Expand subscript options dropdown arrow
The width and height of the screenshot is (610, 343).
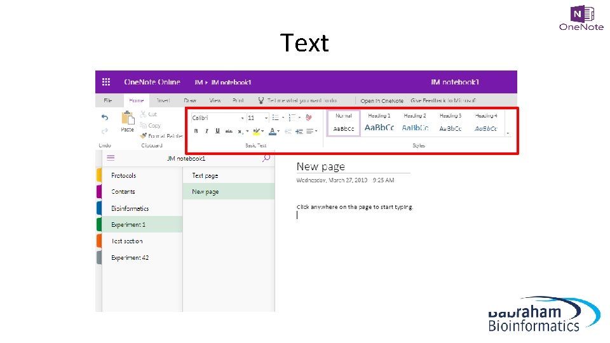tap(247, 131)
